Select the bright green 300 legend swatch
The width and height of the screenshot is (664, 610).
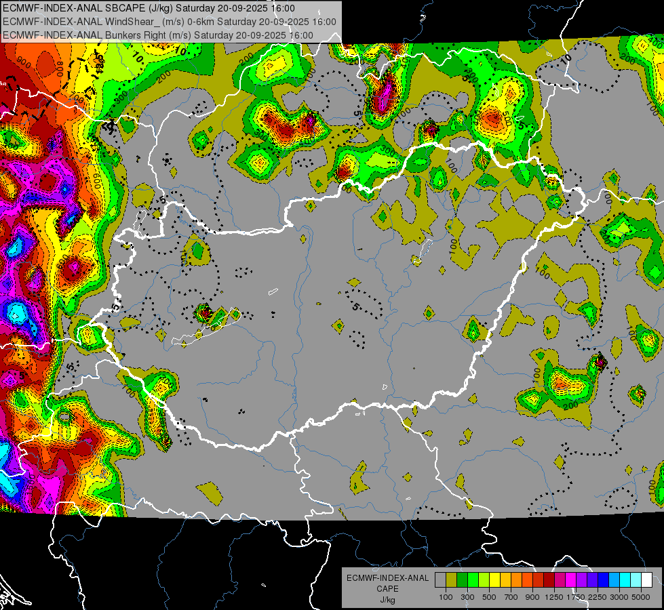pyautogui.click(x=473, y=580)
